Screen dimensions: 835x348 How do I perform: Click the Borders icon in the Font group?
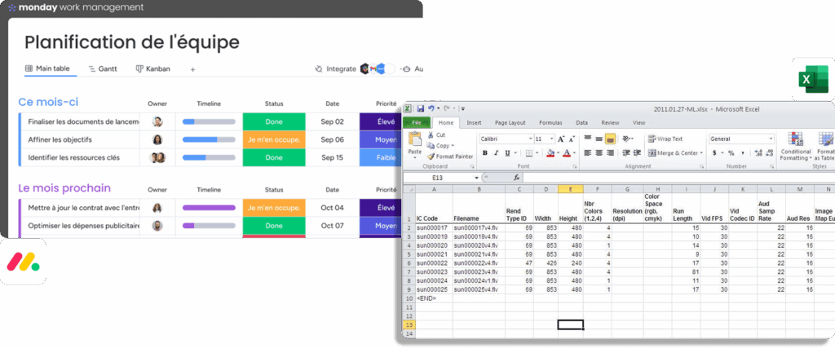coord(528,153)
